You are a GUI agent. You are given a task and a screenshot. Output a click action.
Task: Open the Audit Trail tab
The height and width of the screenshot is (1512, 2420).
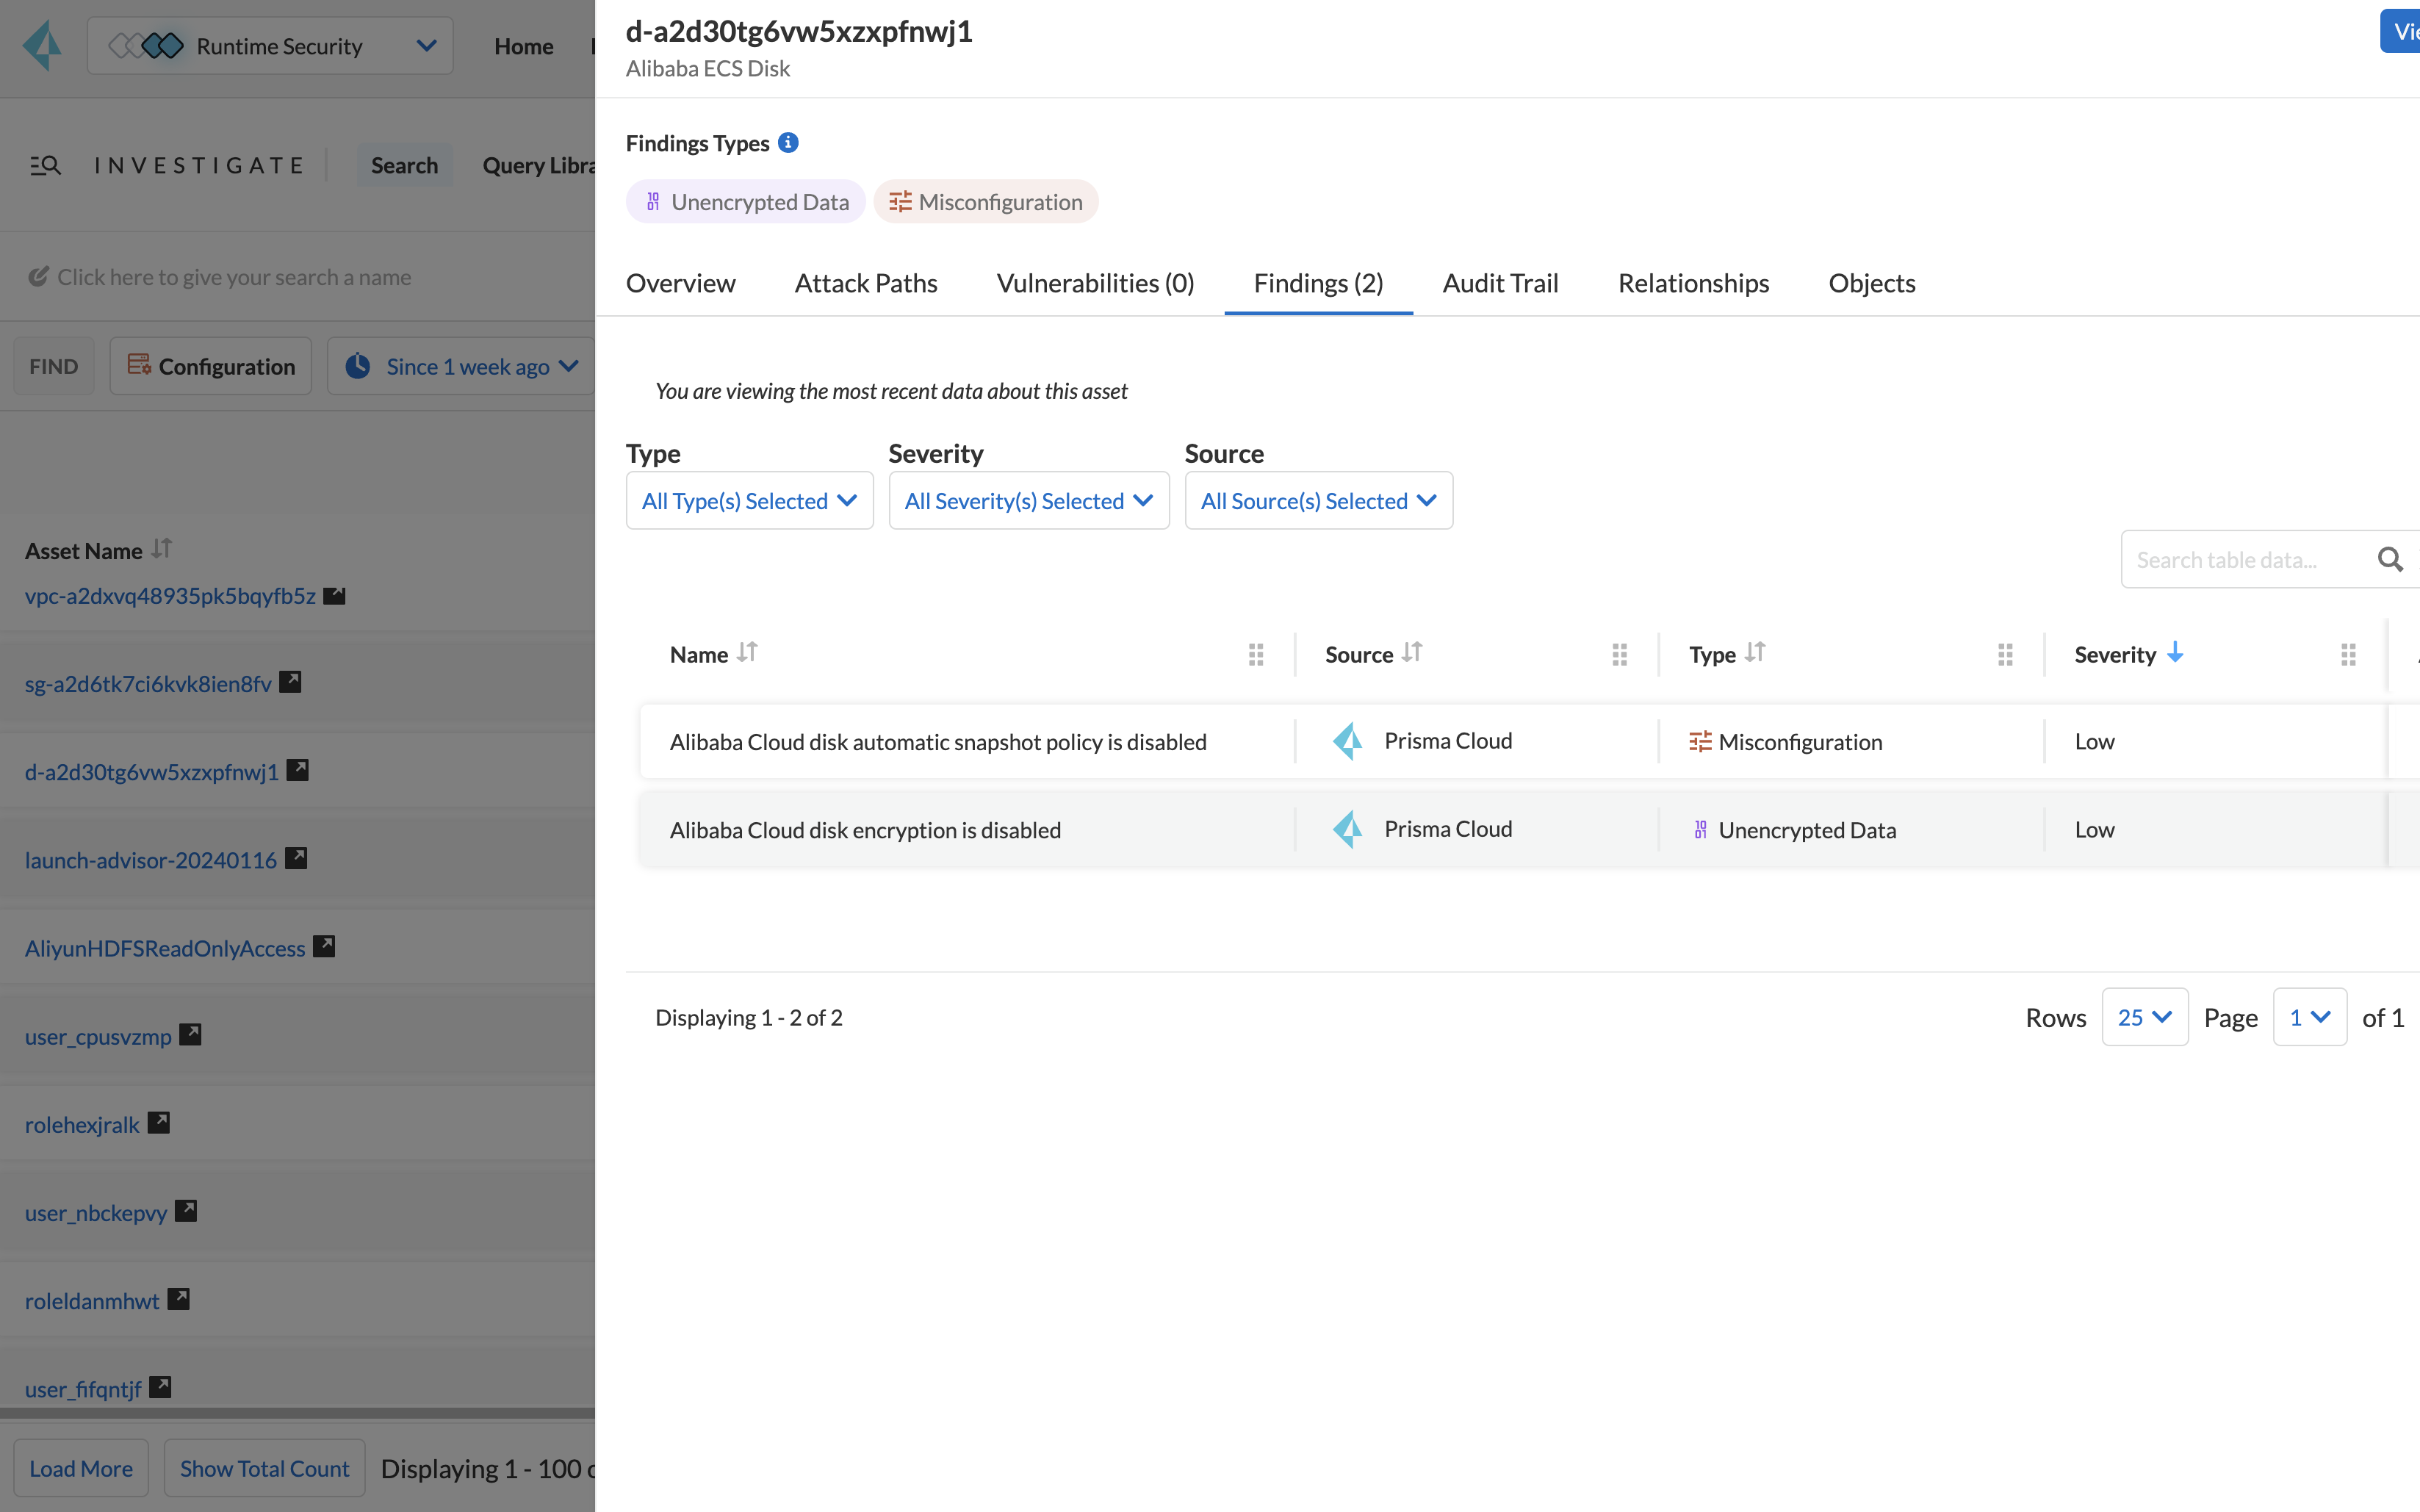click(x=1500, y=283)
